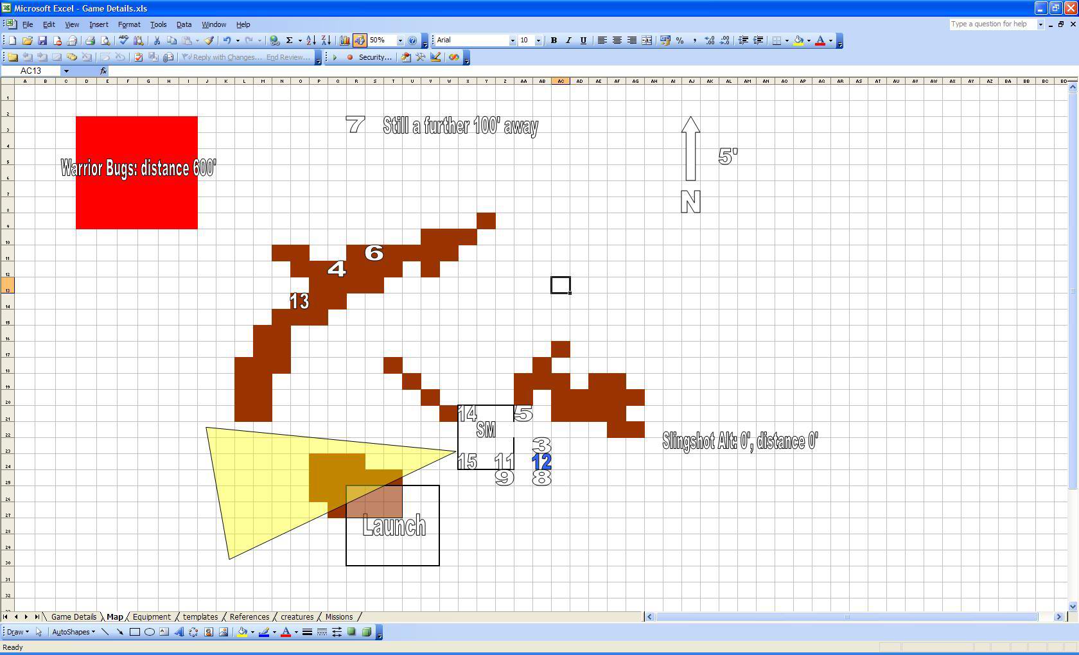Open the Insert menu
The height and width of the screenshot is (655, 1079).
[x=98, y=24]
